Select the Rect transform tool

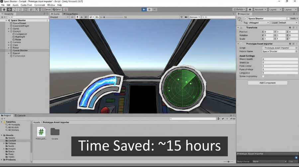click(26, 9)
